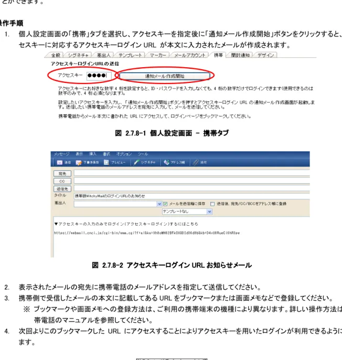Image resolution: width=342 pixels, height=360 pixels.
Task: Select the 差出人 settings tab
Action: (103, 55)
